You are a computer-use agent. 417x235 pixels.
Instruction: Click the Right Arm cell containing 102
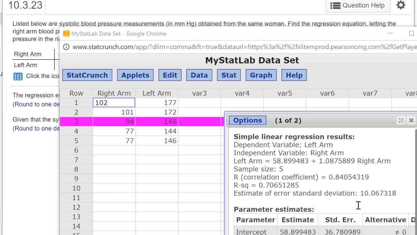click(114, 103)
